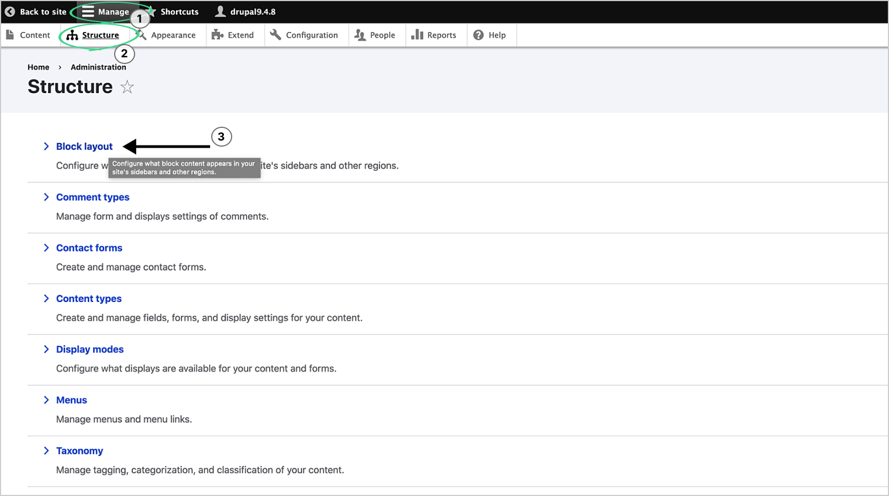
Task: Open the Extend admin menu
Action: (x=240, y=35)
